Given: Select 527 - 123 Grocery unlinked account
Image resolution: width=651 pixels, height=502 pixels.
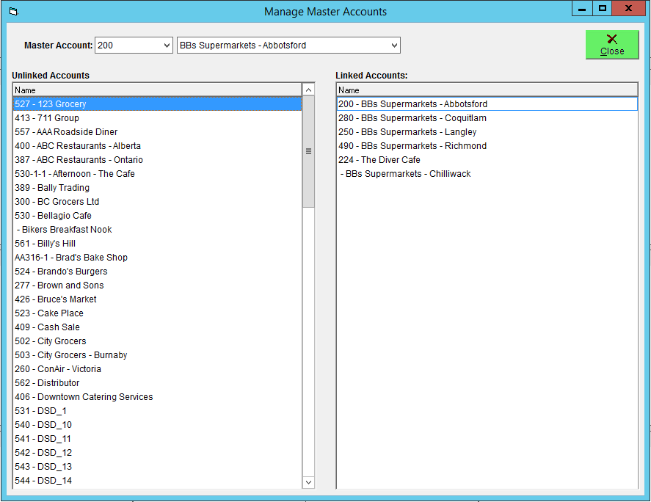Looking at the screenshot, I should pos(157,103).
